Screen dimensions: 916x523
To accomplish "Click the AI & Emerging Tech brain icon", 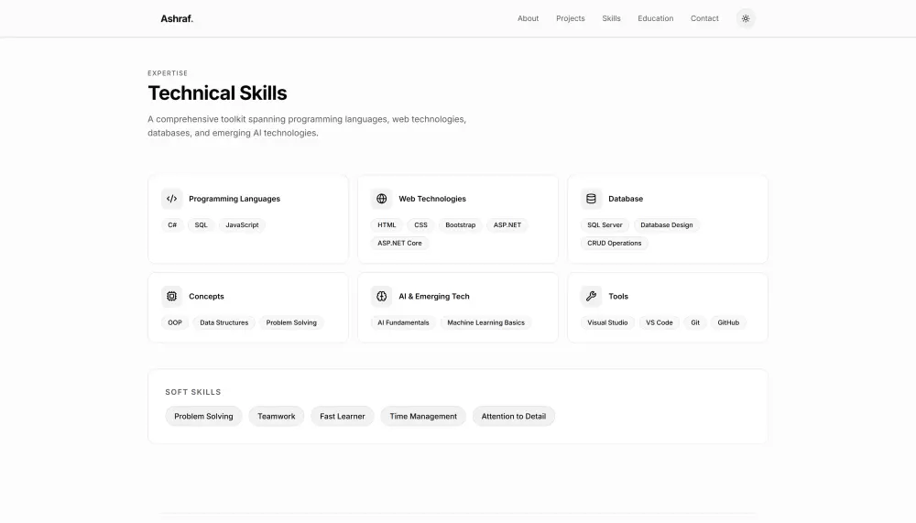I will [381, 297].
